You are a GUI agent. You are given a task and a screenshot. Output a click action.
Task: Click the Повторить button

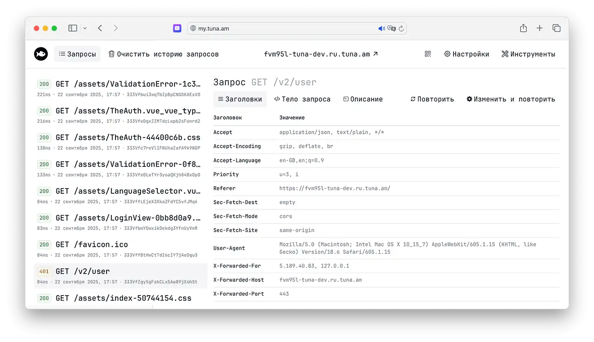pyautogui.click(x=432, y=99)
